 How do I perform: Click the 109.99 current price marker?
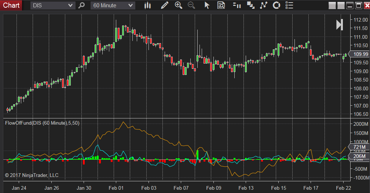pyautogui.click(x=359, y=54)
